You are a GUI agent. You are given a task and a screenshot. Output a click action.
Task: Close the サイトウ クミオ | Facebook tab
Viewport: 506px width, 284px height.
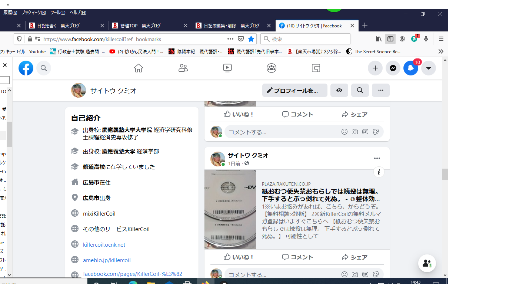point(352,26)
